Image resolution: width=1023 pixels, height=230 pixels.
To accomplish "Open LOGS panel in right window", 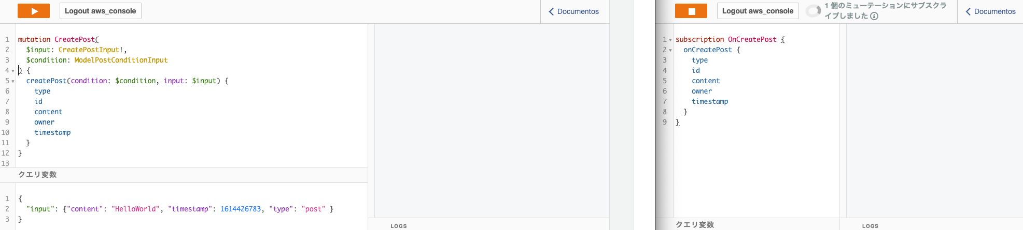I will click(x=871, y=226).
